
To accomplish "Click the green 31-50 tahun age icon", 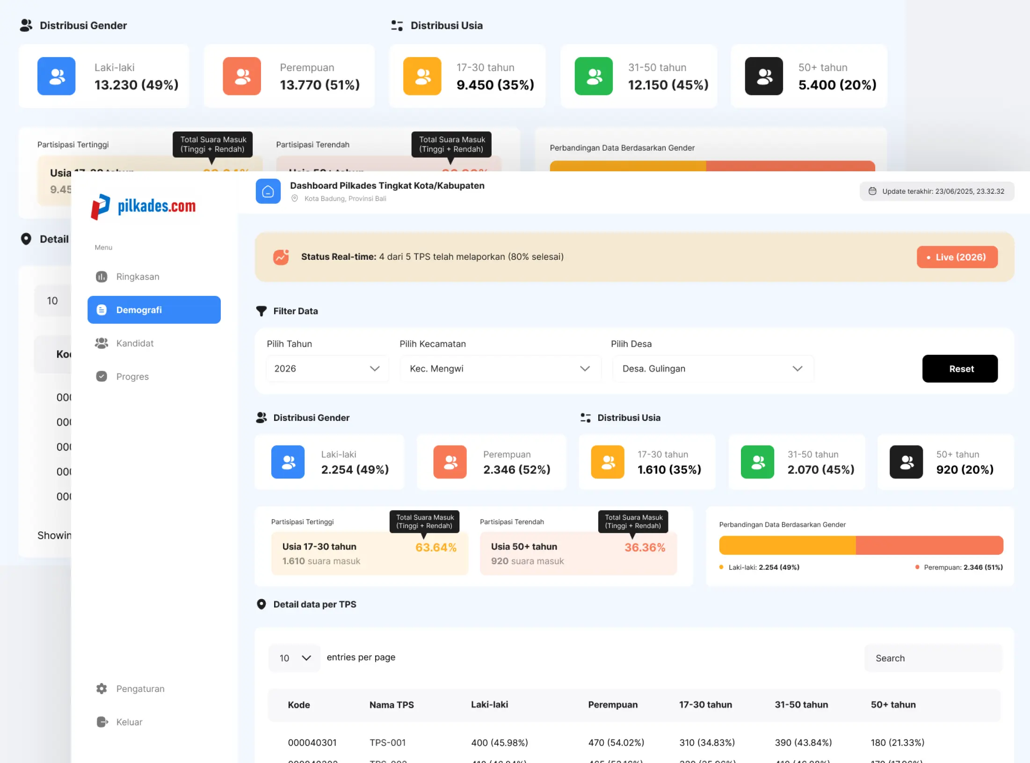I will click(757, 462).
